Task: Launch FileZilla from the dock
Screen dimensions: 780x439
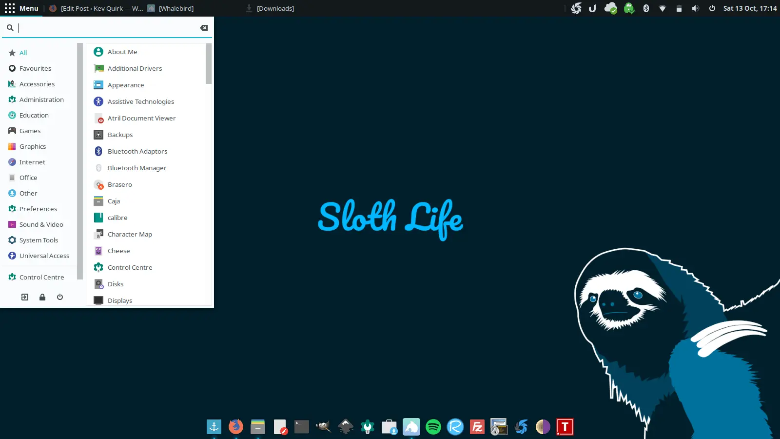Action: tap(477, 426)
